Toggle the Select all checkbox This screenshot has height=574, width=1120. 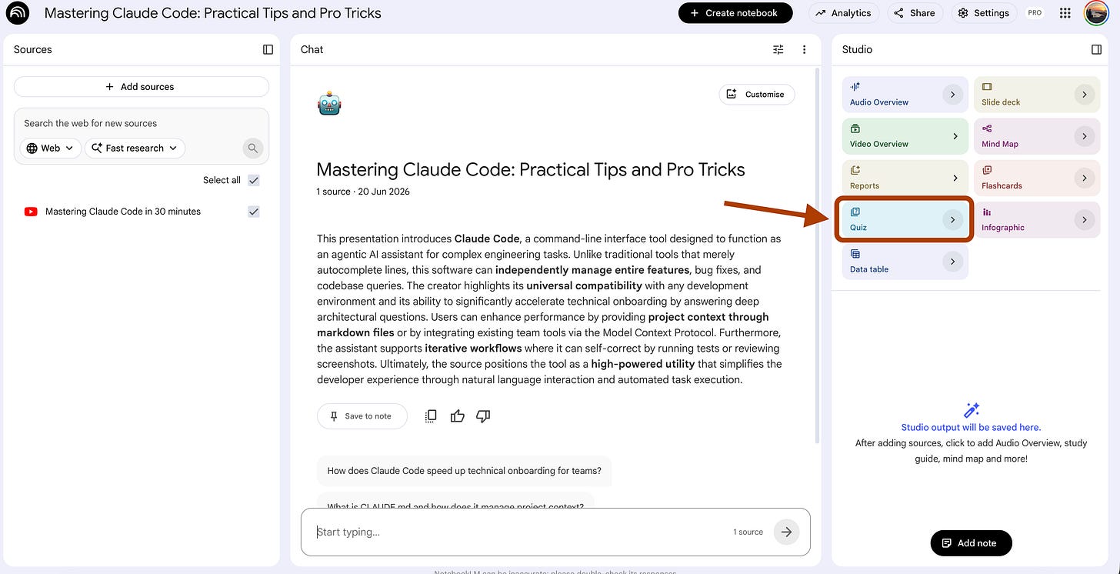click(254, 180)
